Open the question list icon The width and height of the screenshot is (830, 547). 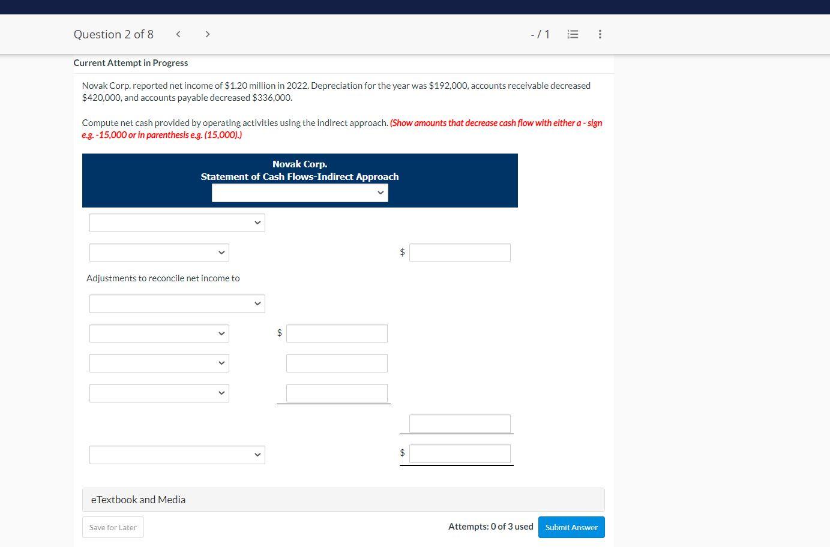pyautogui.click(x=573, y=34)
